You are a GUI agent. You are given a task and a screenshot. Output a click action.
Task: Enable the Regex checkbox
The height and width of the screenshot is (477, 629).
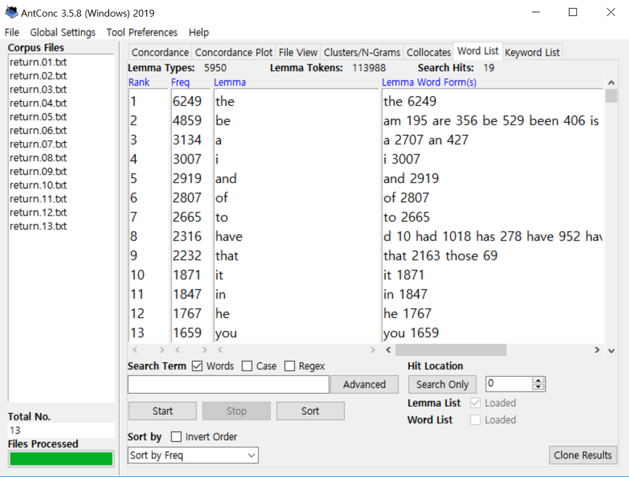coord(289,366)
